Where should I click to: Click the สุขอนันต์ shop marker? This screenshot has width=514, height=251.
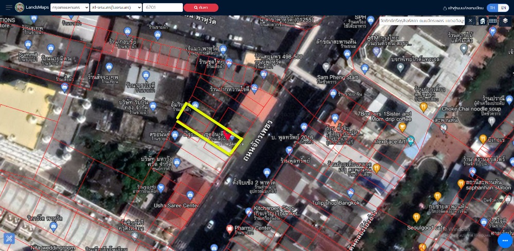pyautogui.click(x=175, y=135)
